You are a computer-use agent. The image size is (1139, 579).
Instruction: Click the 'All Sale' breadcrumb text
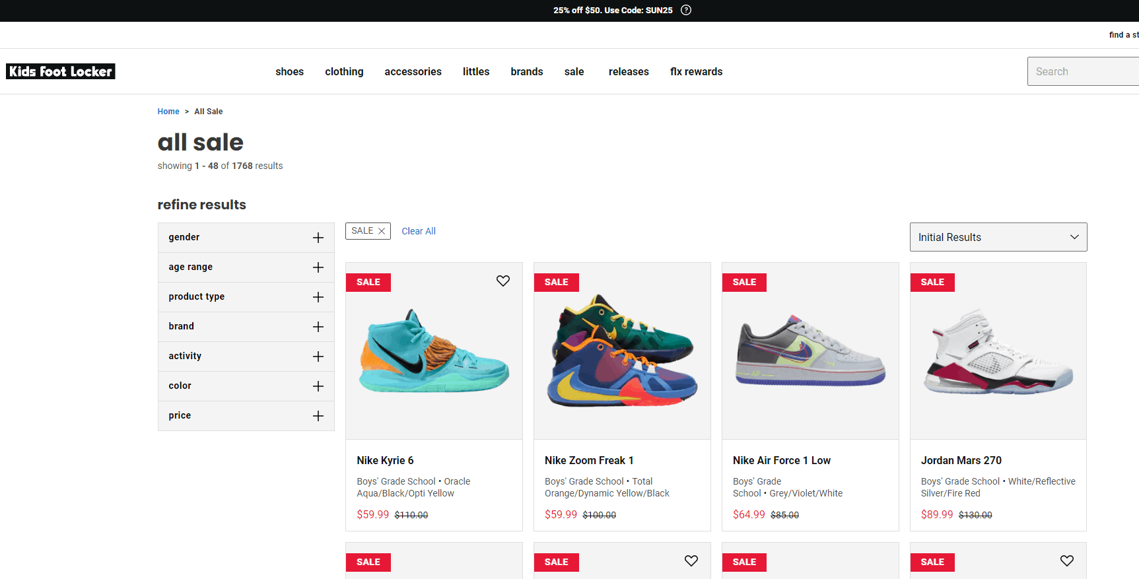point(209,112)
